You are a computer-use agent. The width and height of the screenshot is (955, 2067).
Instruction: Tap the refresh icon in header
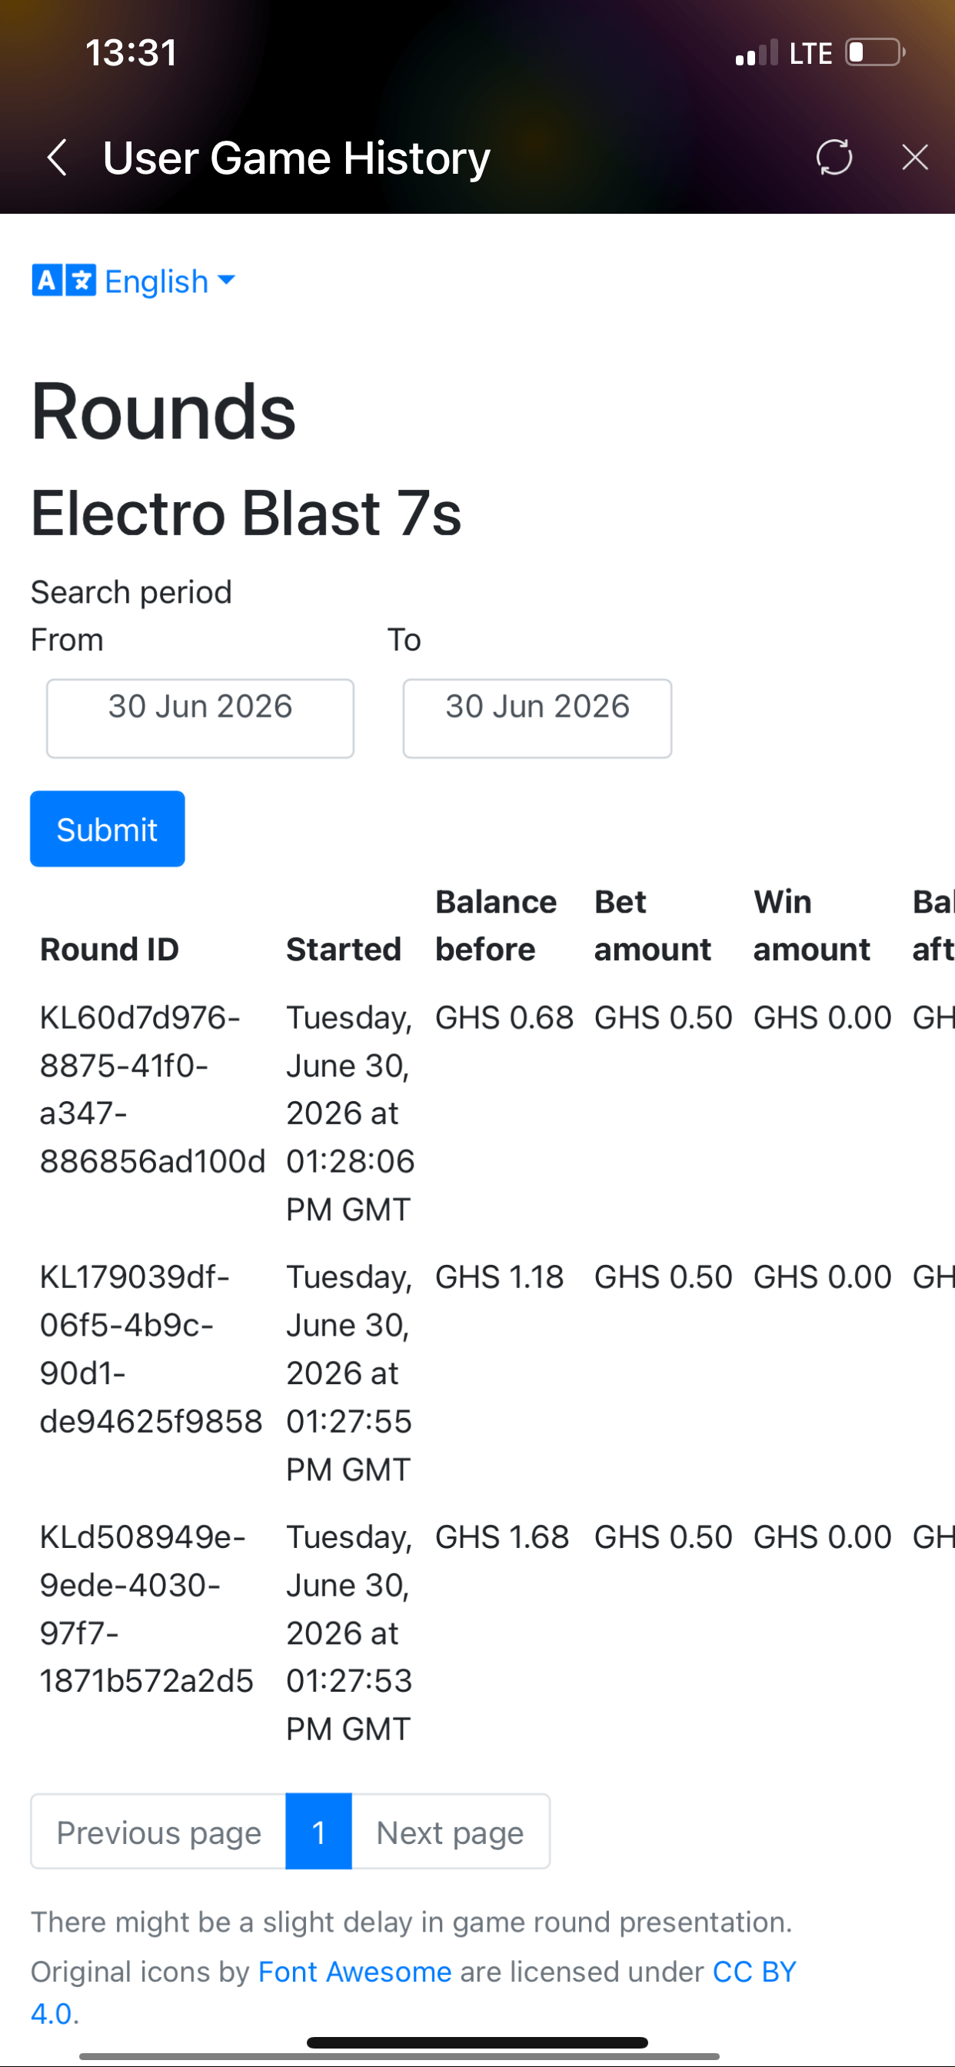pos(834,158)
